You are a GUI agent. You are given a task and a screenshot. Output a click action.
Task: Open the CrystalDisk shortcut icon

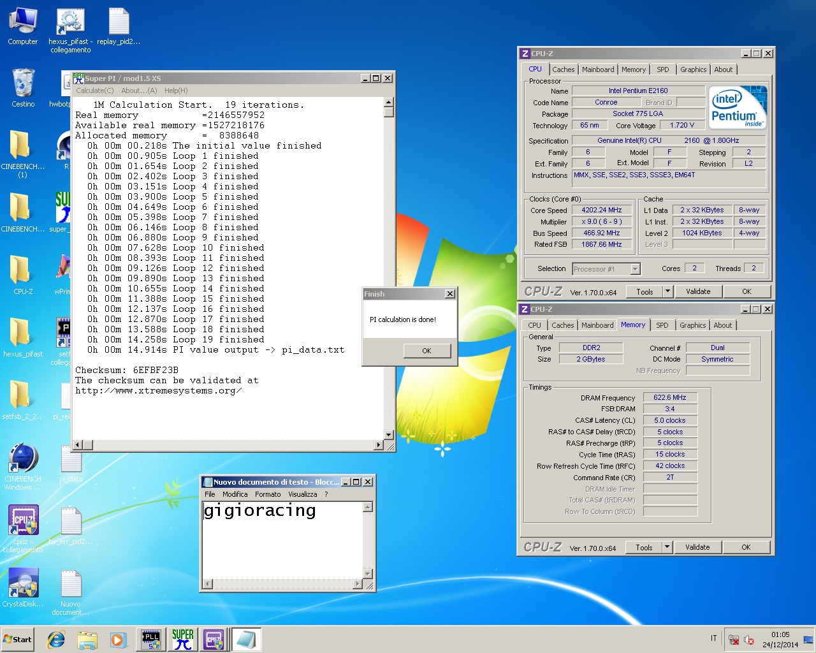[23, 588]
